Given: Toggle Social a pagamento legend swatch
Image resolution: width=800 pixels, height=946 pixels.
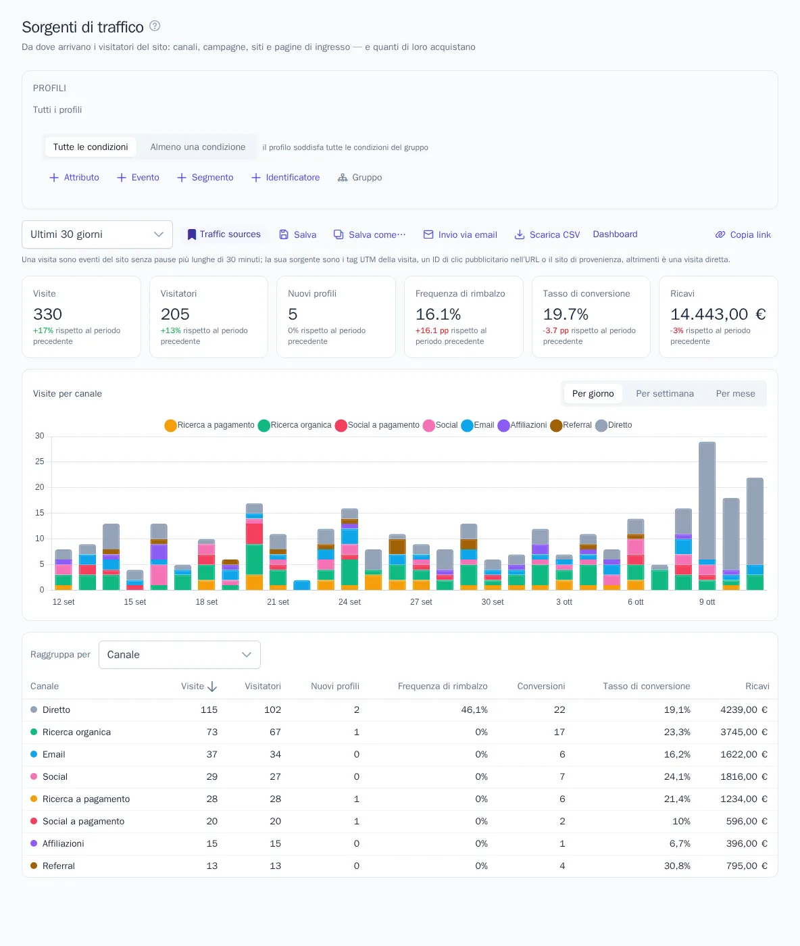Looking at the screenshot, I should click(x=341, y=425).
